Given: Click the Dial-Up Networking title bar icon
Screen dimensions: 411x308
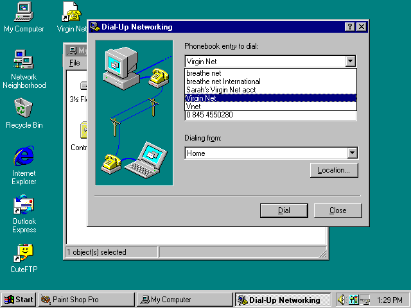Looking at the screenshot, I should click(x=94, y=27).
